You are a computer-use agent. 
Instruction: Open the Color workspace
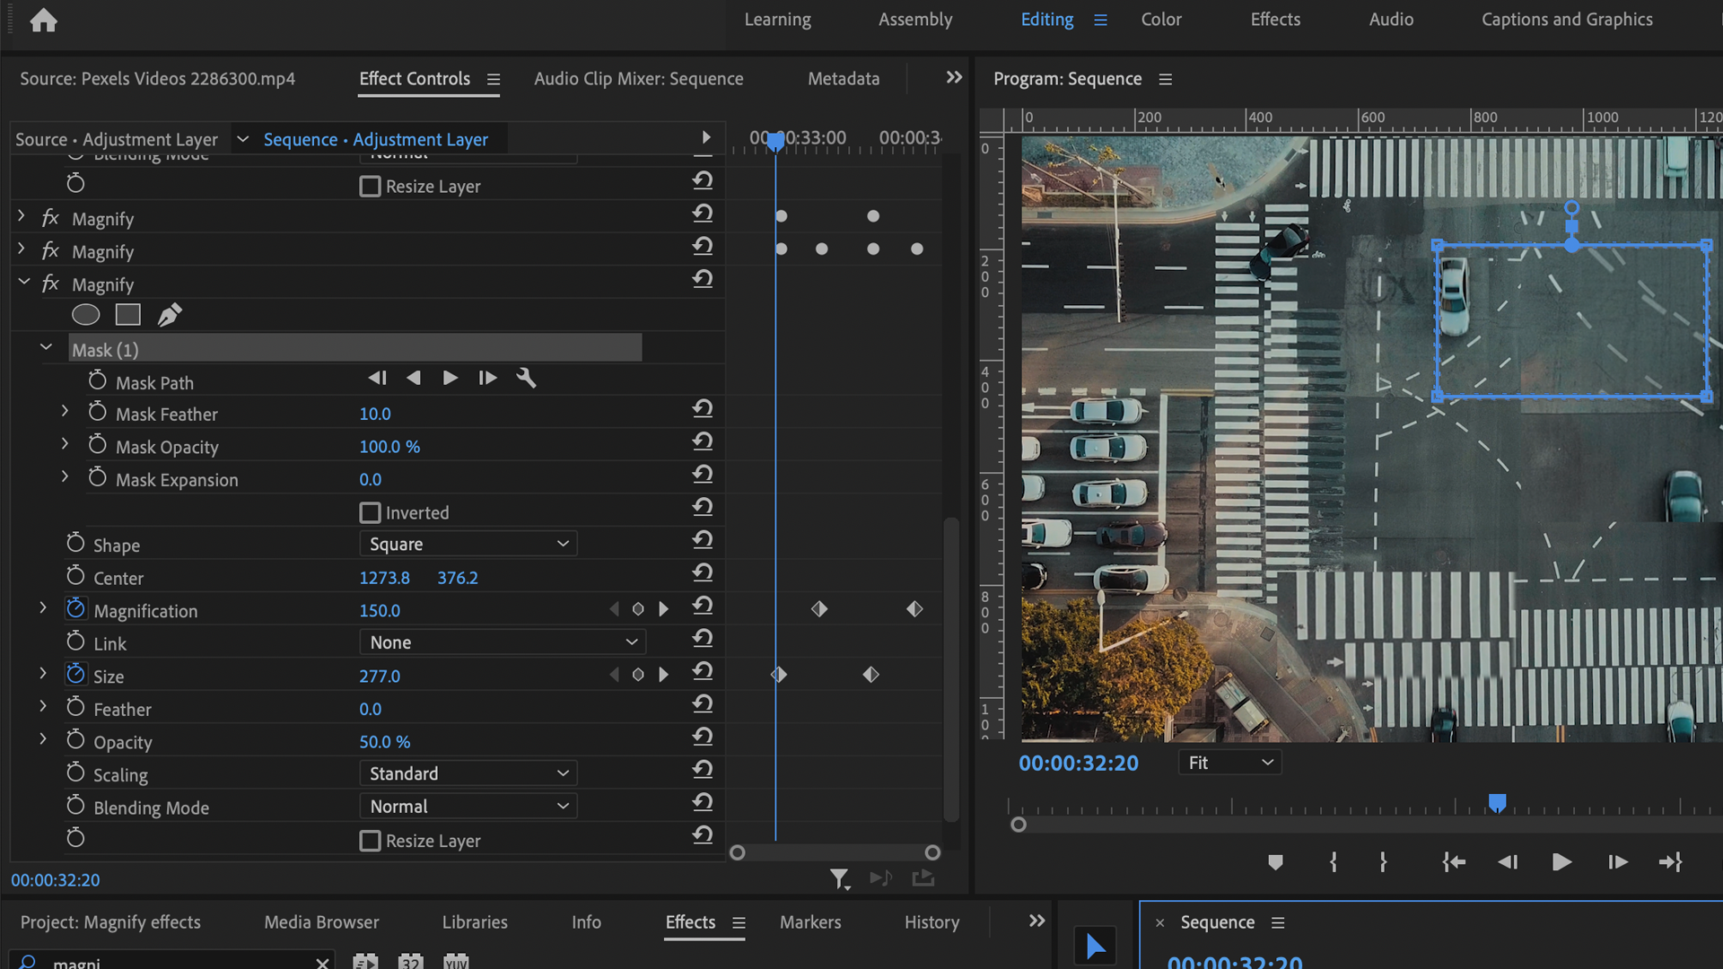(1160, 19)
